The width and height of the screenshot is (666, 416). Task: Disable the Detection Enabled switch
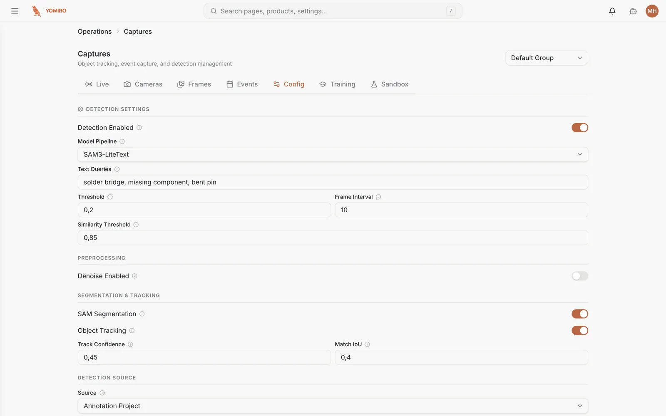[579, 128]
